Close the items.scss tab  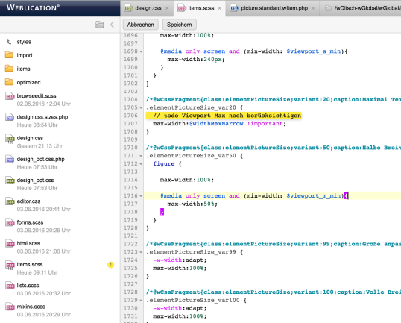click(x=219, y=8)
